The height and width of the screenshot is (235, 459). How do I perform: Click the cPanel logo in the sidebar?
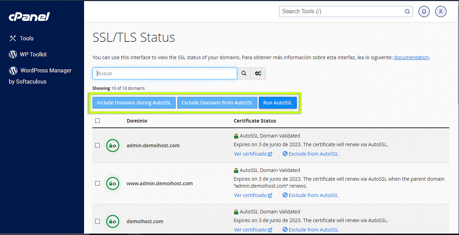(x=29, y=16)
